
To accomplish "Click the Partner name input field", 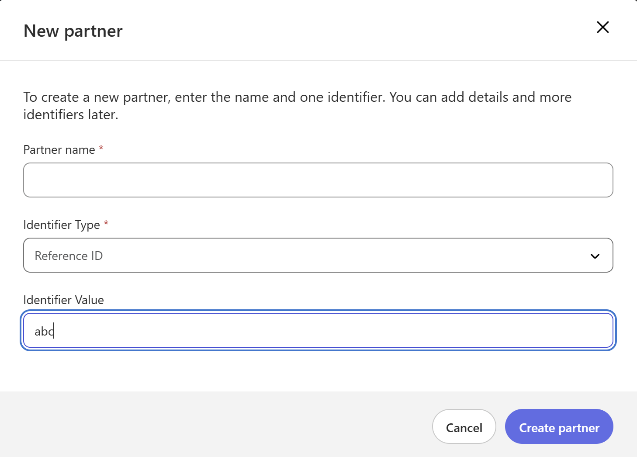I will (x=318, y=180).
